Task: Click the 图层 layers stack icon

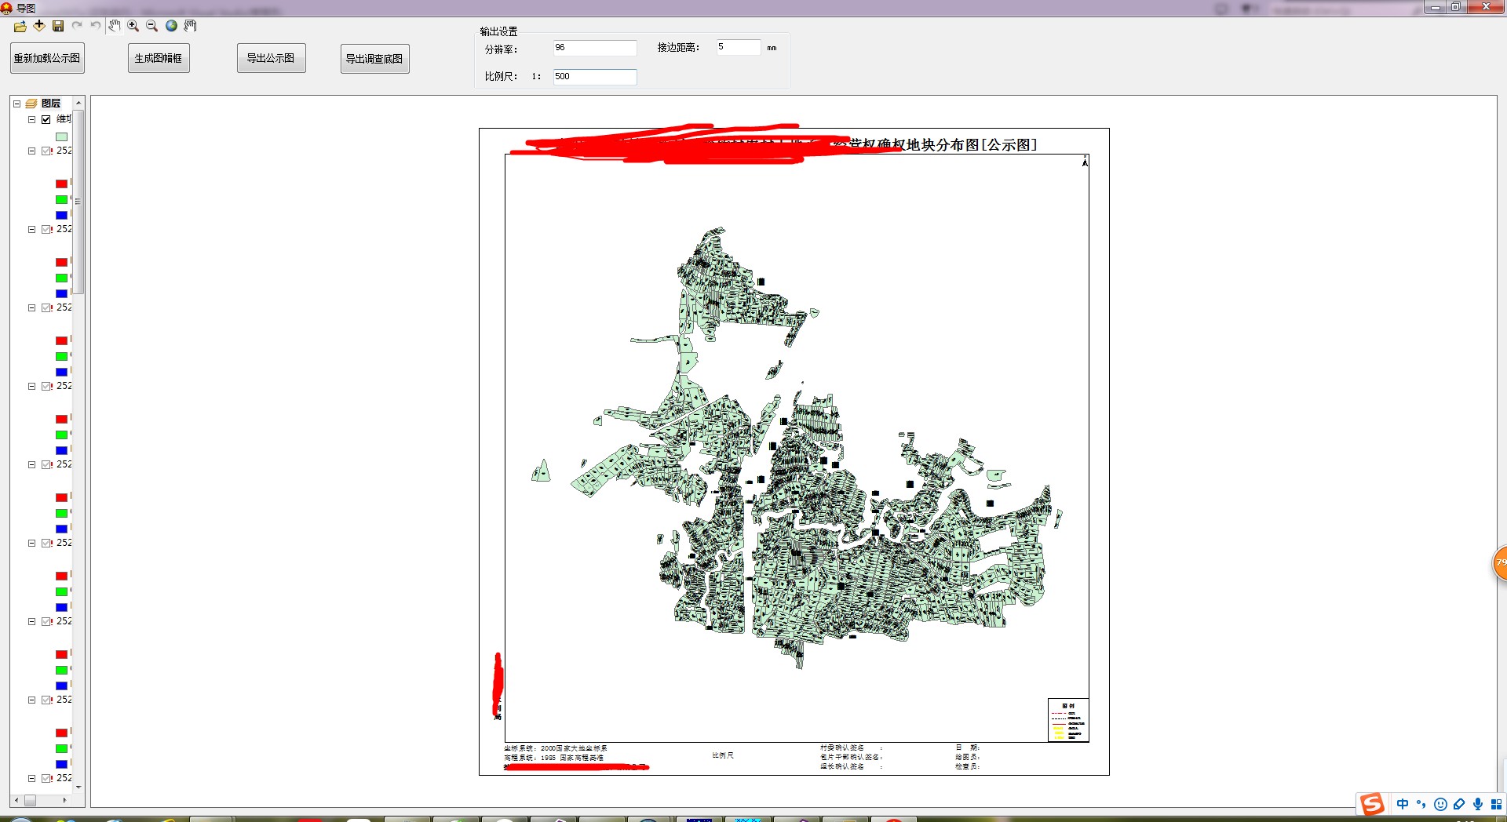Action: tap(31, 104)
